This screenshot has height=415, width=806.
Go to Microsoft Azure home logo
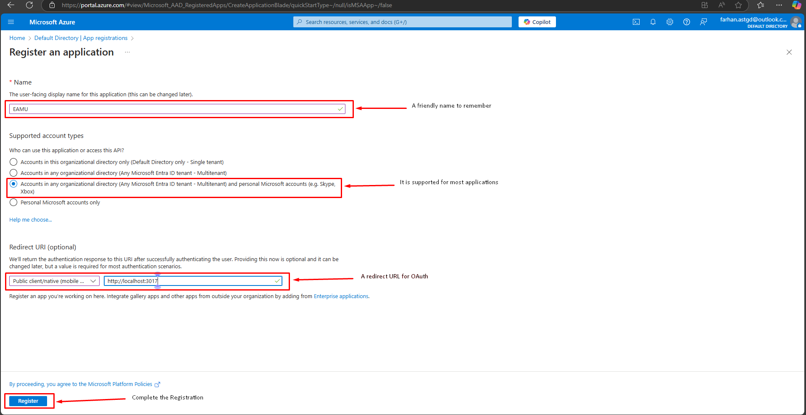pos(52,22)
